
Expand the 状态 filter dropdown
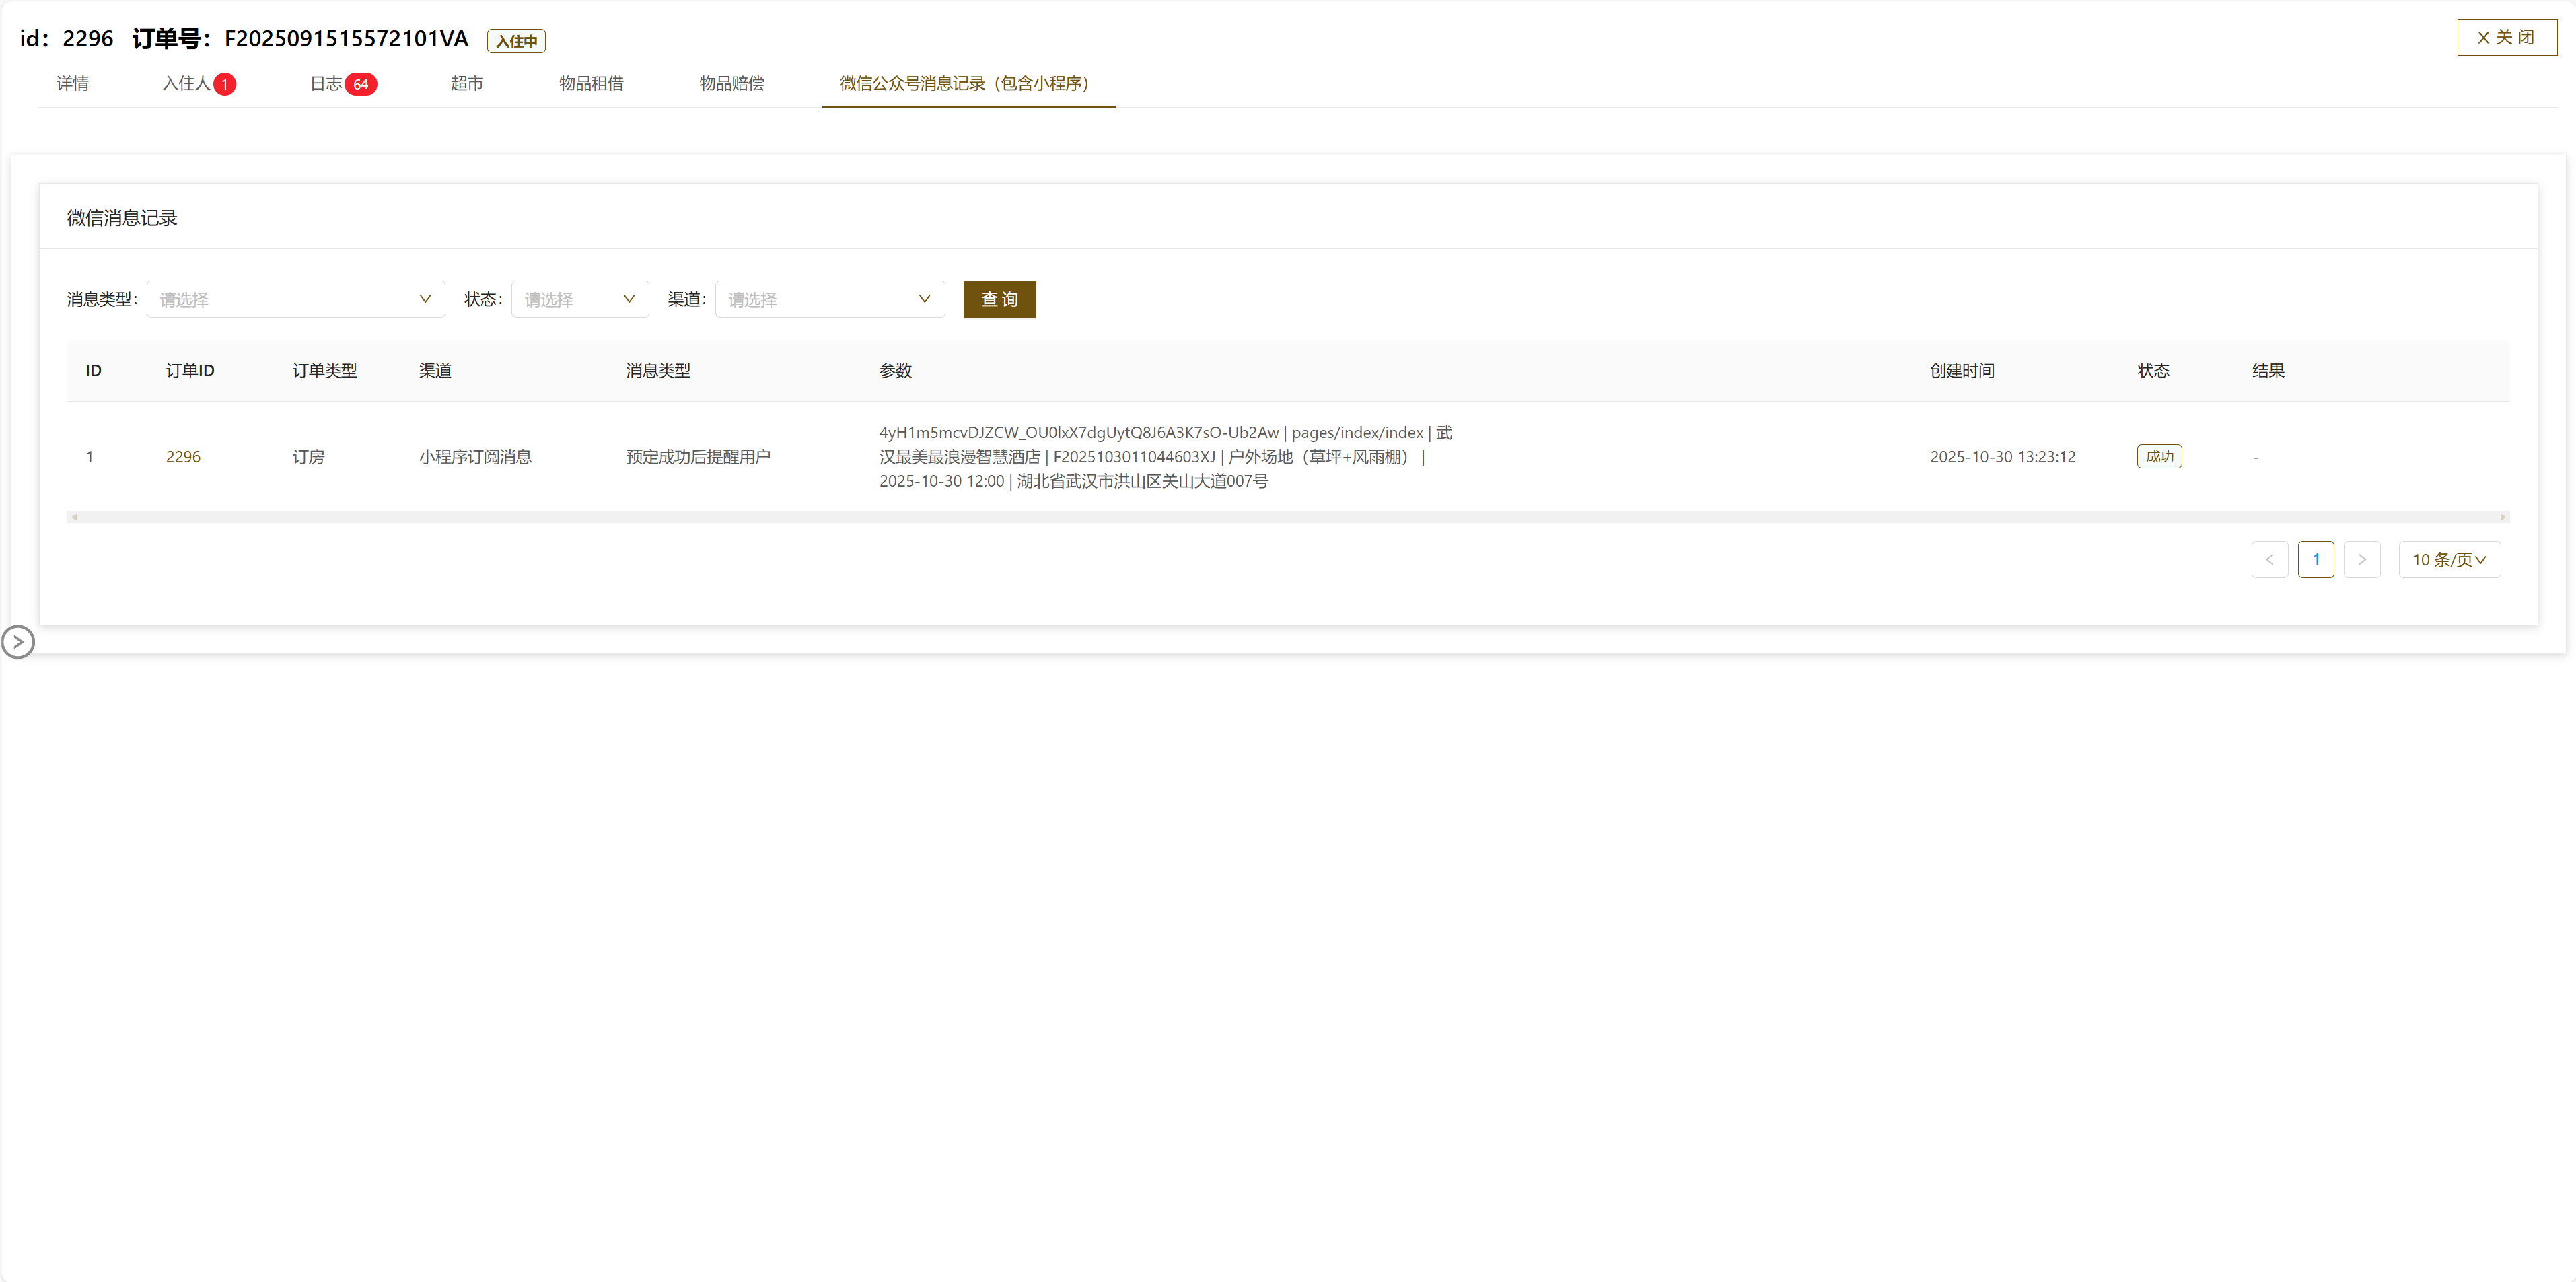(579, 299)
